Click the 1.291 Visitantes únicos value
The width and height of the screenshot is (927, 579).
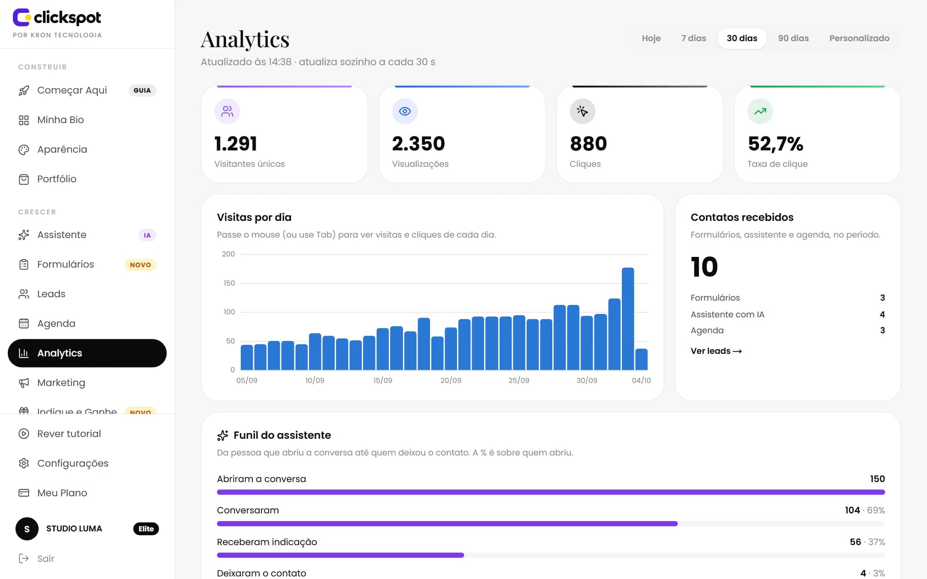coord(236,144)
